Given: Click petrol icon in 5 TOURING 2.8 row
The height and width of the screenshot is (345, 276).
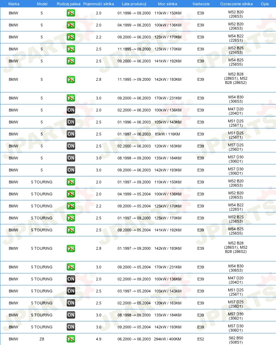Looking at the screenshot, I should [x=71, y=248].
